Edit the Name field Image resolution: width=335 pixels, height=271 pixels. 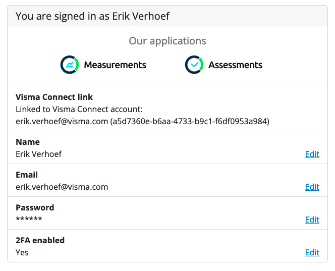[312, 154]
